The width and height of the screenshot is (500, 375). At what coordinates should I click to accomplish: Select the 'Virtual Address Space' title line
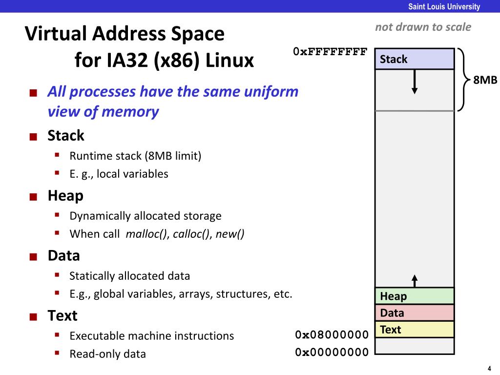click(x=125, y=34)
